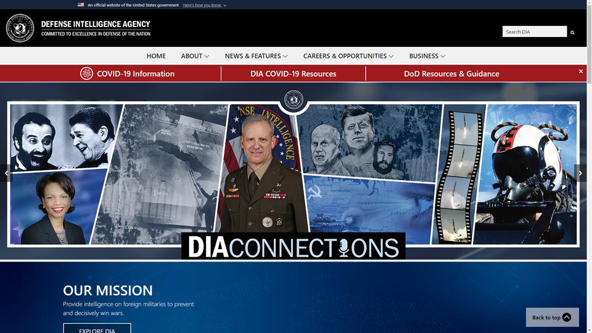Click the small seal atop the carousel
This screenshot has width=592, height=333.
click(294, 100)
